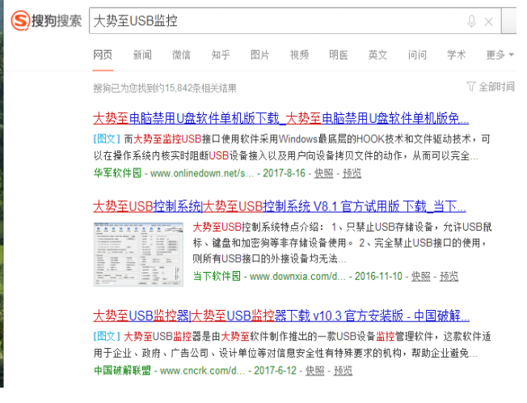Expand the 更多 dropdown

tap(500, 55)
